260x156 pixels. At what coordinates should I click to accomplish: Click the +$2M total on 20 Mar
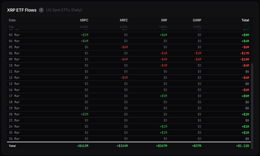click(x=245, y=114)
